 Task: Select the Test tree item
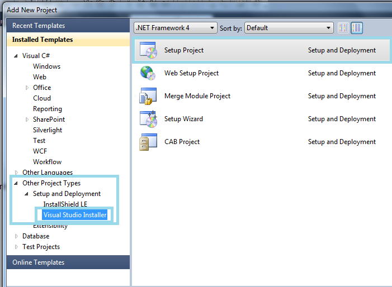pos(39,141)
